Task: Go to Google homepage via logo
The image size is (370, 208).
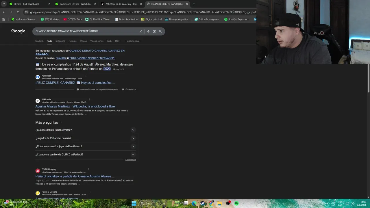Action: (18, 31)
